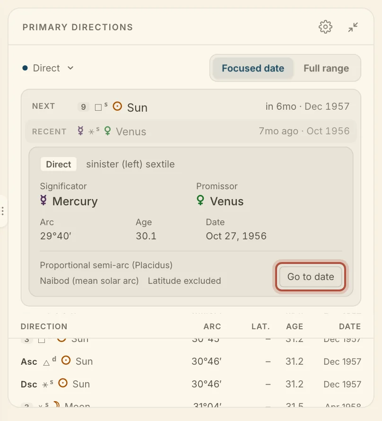Click 'Latitude excluded' text

tap(184, 281)
